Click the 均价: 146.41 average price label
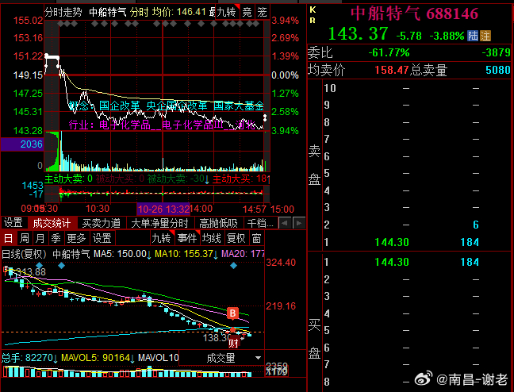514x392 pixels. point(179,13)
